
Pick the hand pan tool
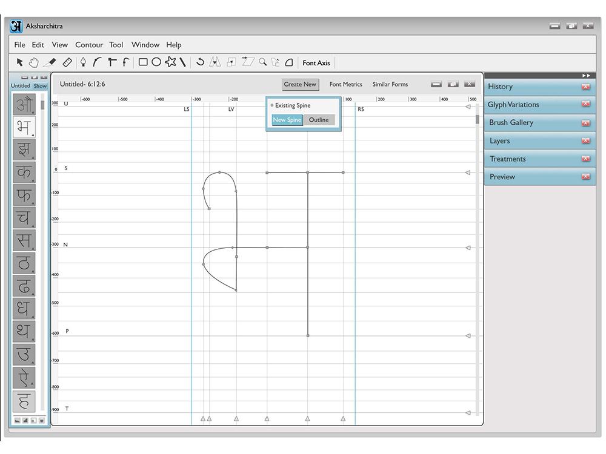[x=34, y=62]
